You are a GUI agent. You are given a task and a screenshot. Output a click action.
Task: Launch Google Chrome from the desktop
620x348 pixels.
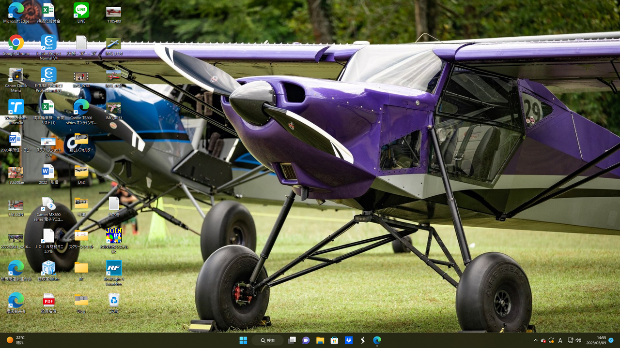tap(16, 45)
